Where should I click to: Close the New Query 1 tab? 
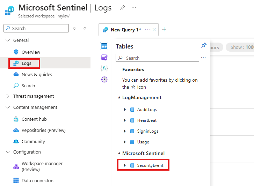pyautogui.click(x=155, y=30)
